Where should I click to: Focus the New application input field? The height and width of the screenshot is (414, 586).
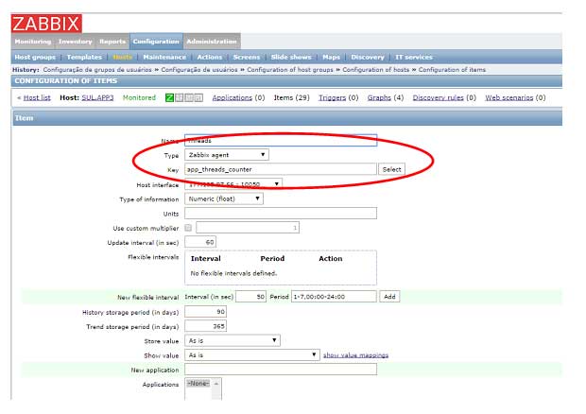pos(280,370)
